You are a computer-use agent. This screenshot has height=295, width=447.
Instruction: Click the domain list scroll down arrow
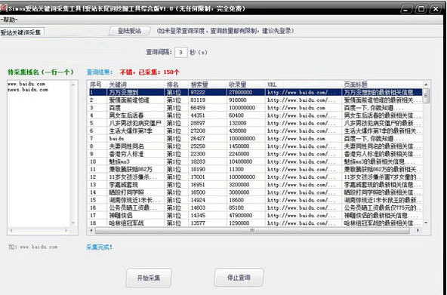tap(73, 223)
